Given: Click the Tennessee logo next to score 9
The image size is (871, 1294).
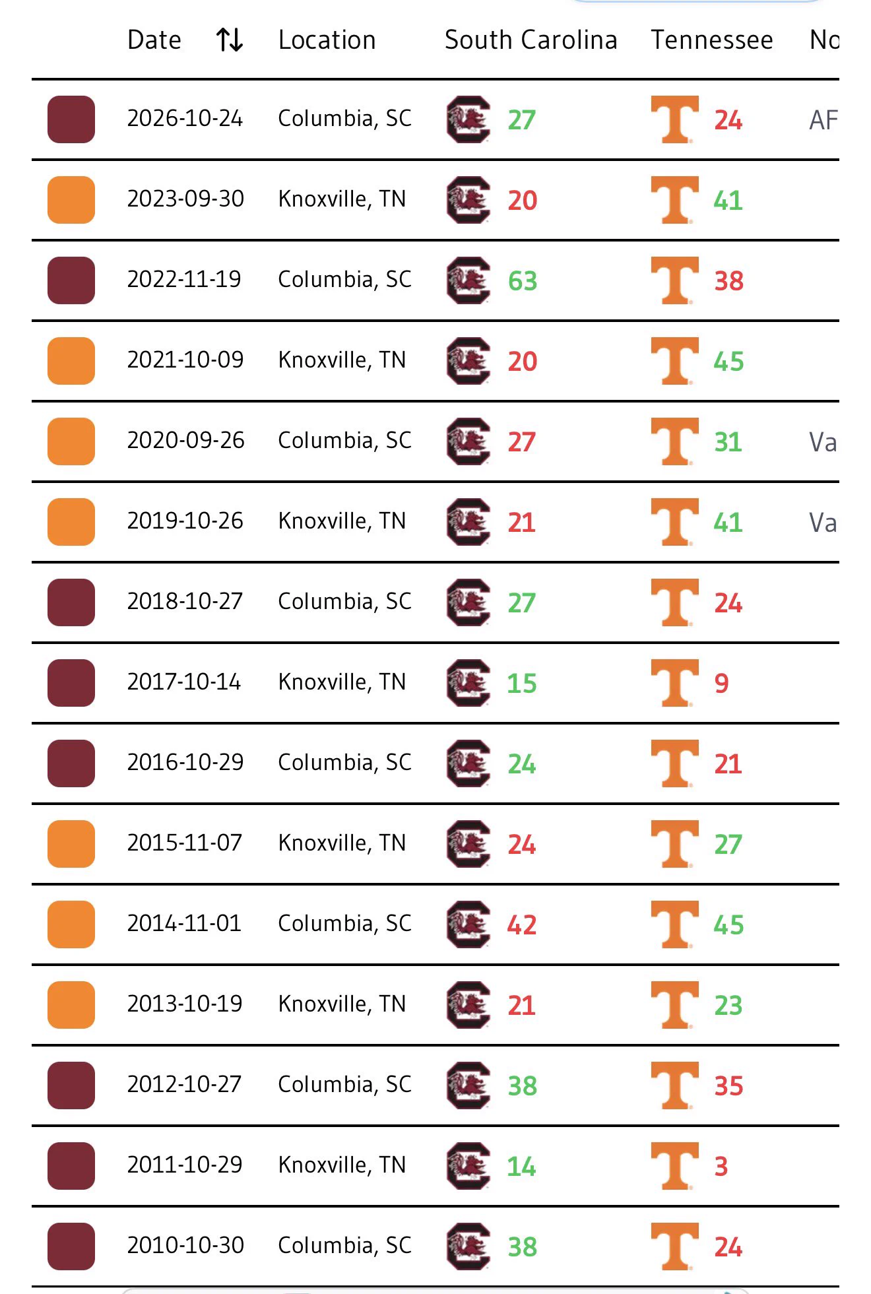Looking at the screenshot, I should point(675,683).
